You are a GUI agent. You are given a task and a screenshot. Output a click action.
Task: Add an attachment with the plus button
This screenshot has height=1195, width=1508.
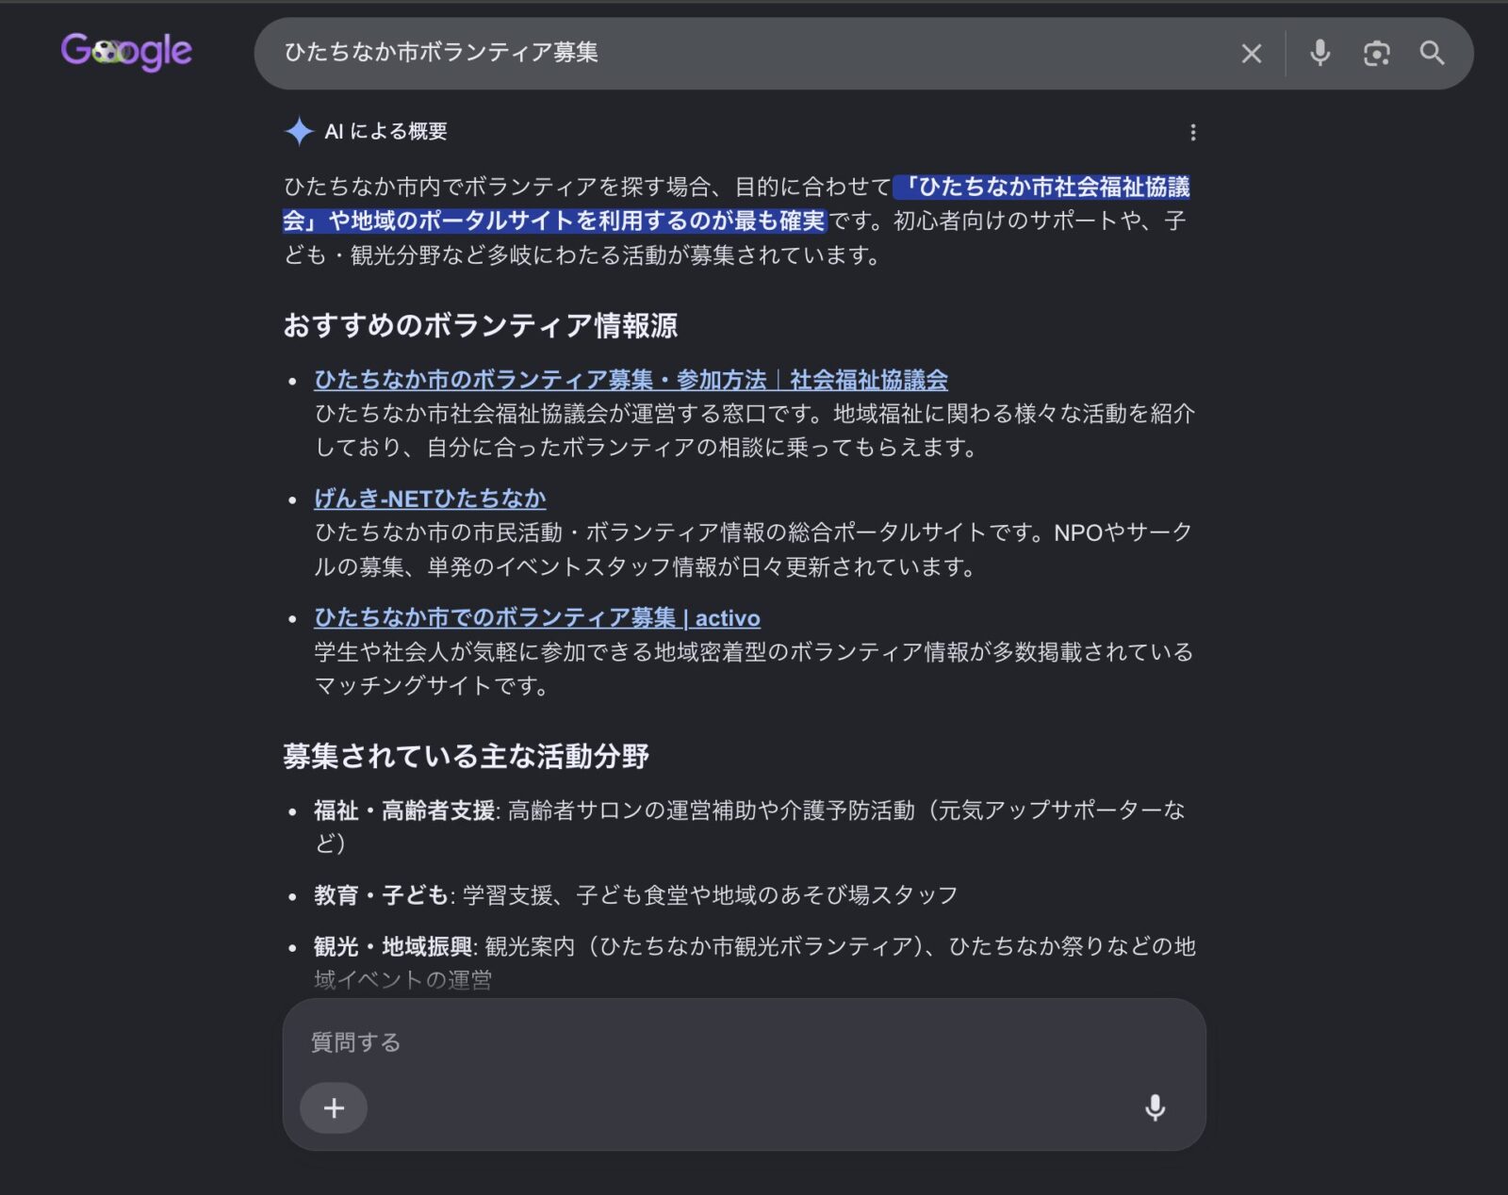click(334, 1108)
